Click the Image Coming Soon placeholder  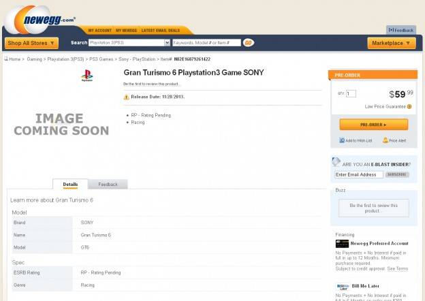tap(61, 125)
